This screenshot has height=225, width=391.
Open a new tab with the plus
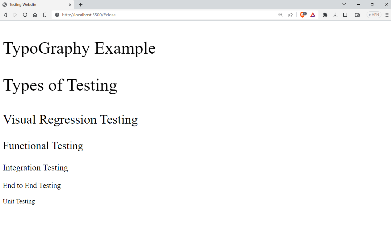[80, 5]
